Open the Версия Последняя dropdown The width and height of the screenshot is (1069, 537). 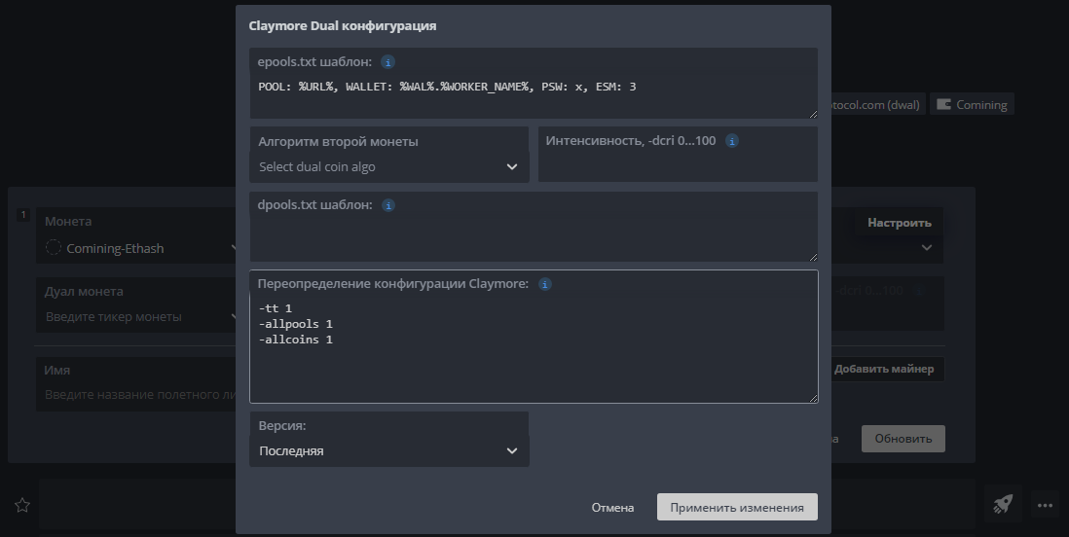(389, 439)
